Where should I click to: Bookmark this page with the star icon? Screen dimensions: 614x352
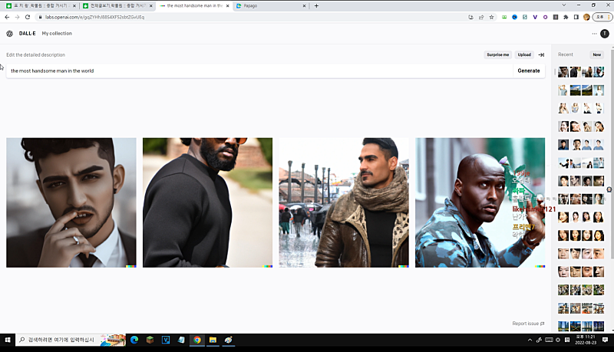(x=491, y=17)
